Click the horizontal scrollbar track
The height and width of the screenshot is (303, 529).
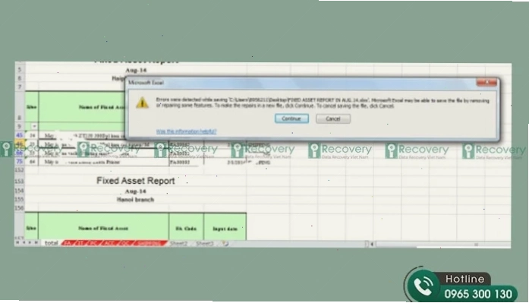tap(442, 244)
